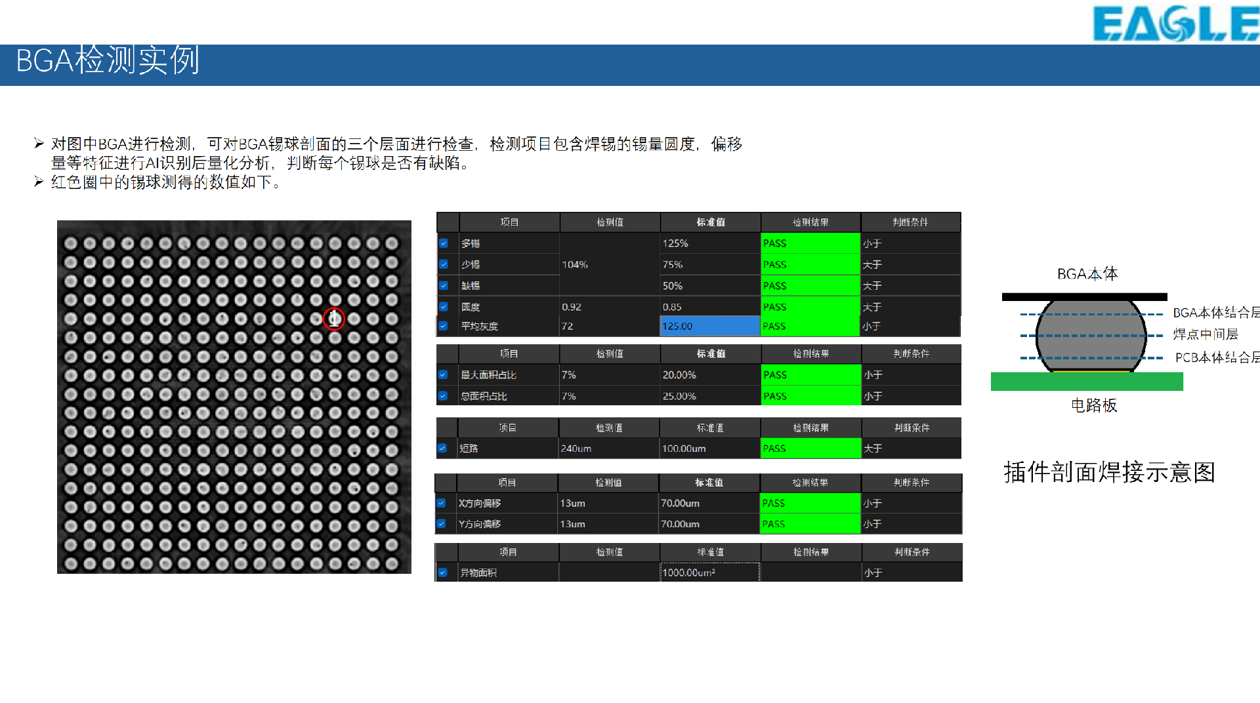Screen dimensions: 1260x703
Task: Click the green 电路板 bar in diagram
Action: point(1087,382)
